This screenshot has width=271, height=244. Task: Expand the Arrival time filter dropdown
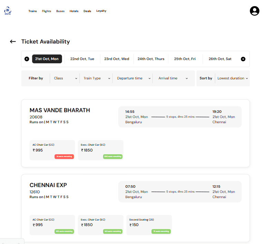pyautogui.click(x=173, y=78)
